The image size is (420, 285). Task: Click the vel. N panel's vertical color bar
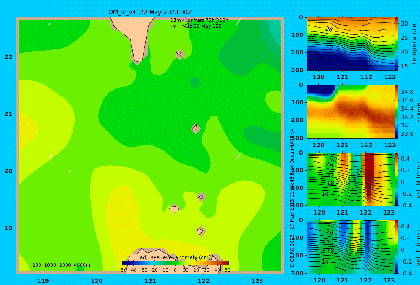click(x=396, y=179)
